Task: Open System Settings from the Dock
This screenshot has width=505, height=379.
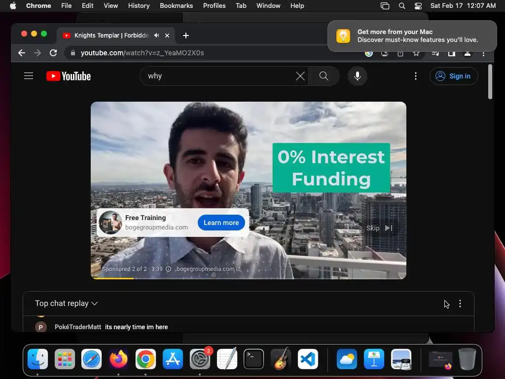Action: 200,359
